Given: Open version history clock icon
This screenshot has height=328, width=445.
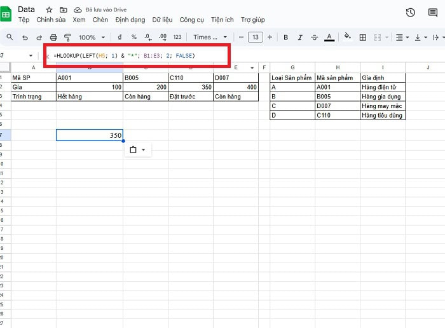Looking at the screenshot, I should coord(410,13).
